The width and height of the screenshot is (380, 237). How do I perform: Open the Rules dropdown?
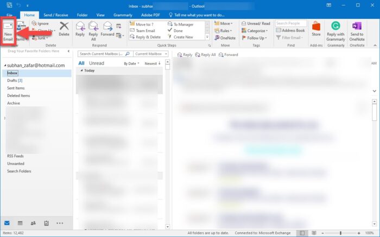pyautogui.click(x=223, y=31)
